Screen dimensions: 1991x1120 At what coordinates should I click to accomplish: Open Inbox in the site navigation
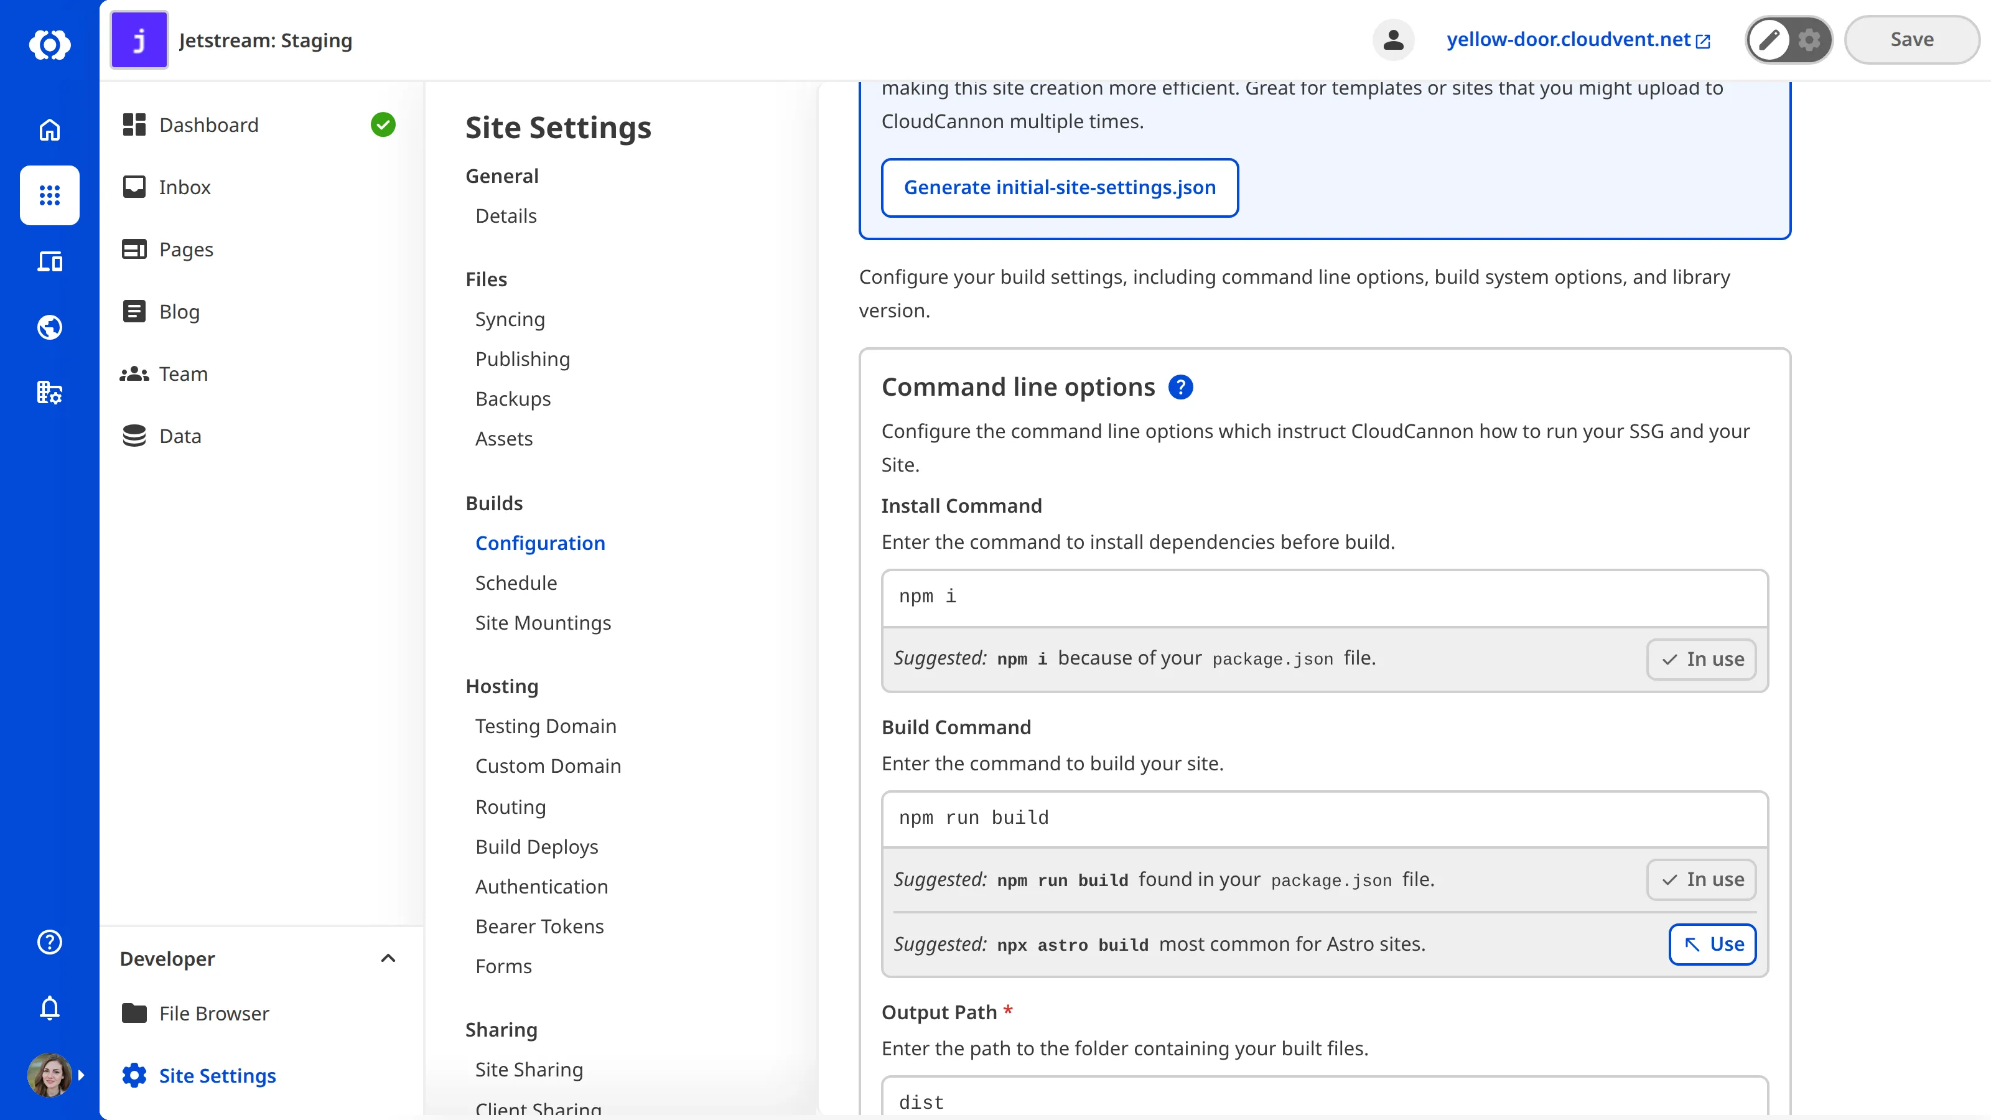(185, 187)
